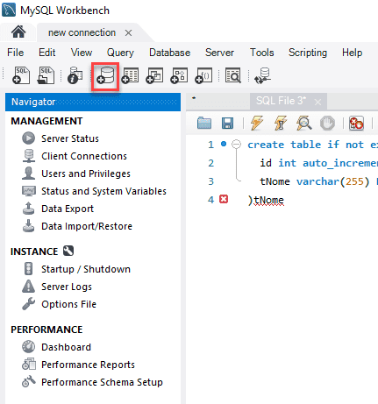The height and width of the screenshot is (404, 378).
Task: Click the MySQL Workbench dolphin logo
Action: (9, 10)
